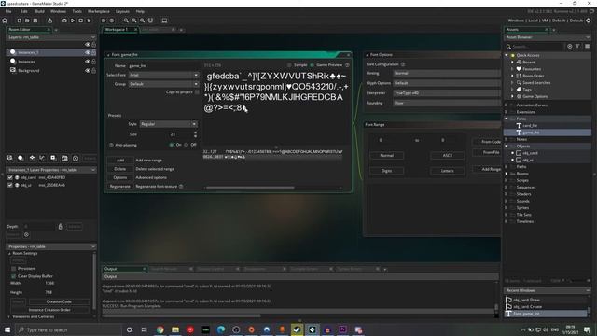Image resolution: width=597 pixels, height=336 pixels.
Task: Open Chrome from the Windows taskbar
Action: pos(160,329)
